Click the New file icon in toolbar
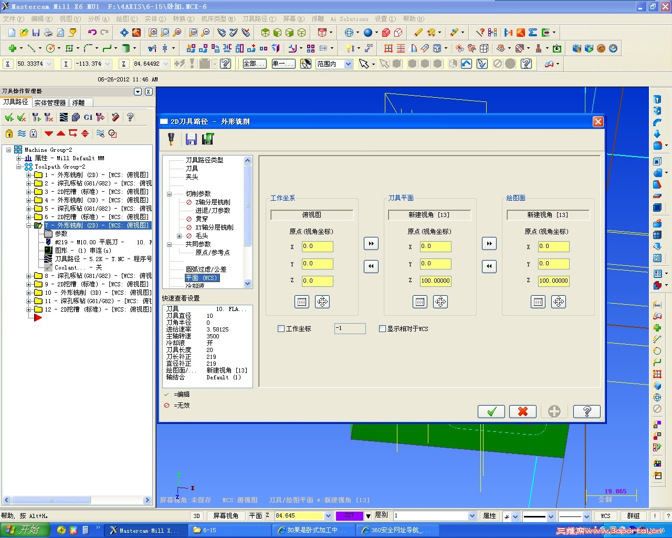Image resolution: width=672 pixels, height=538 pixels. click(x=12, y=33)
